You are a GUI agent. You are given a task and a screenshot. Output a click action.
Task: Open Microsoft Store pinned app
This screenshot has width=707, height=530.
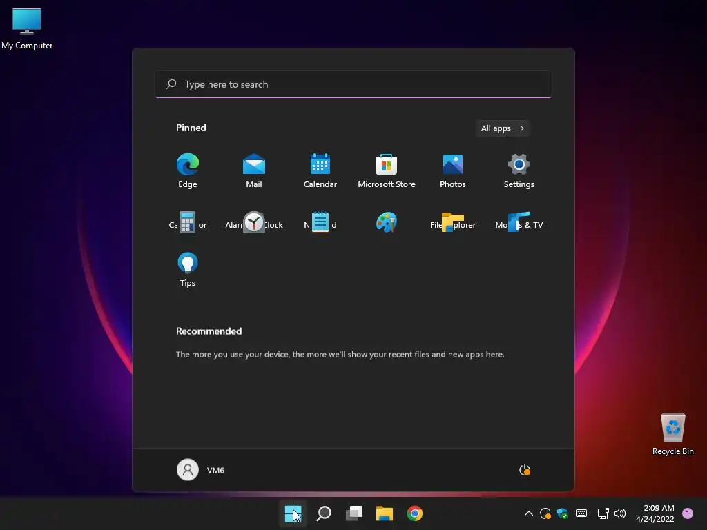coord(387,170)
